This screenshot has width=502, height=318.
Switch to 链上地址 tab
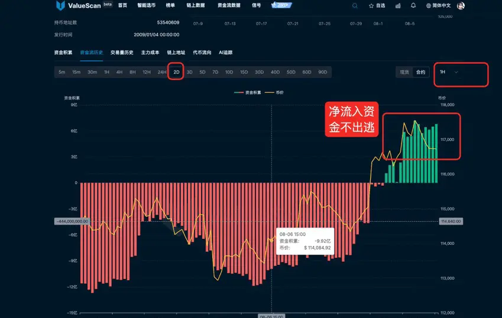click(x=176, y=53)
